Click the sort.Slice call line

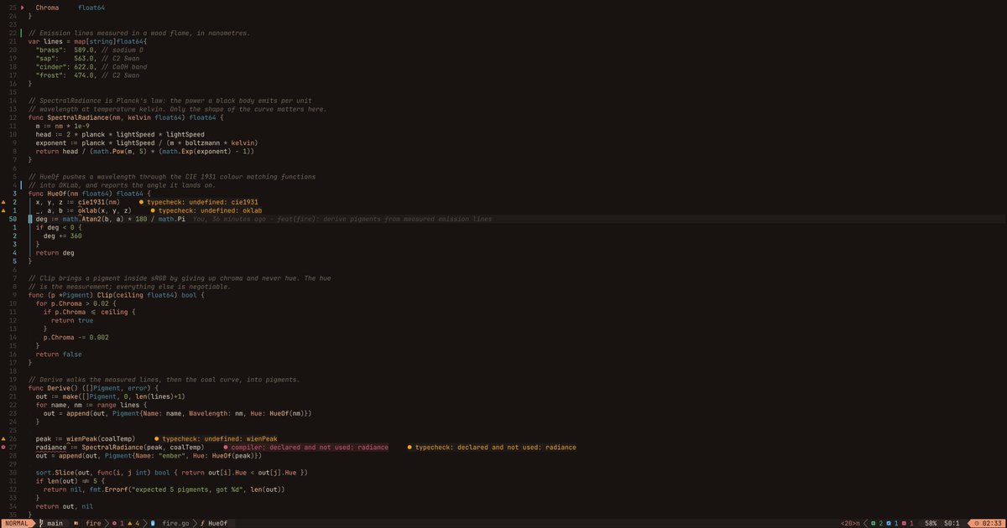(172, 473)
